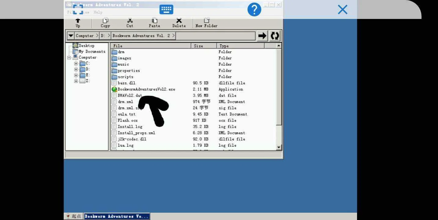This screenshot has width=438, height=220.
Task: Expand the Z: drive node
Action: click(76, 81)
